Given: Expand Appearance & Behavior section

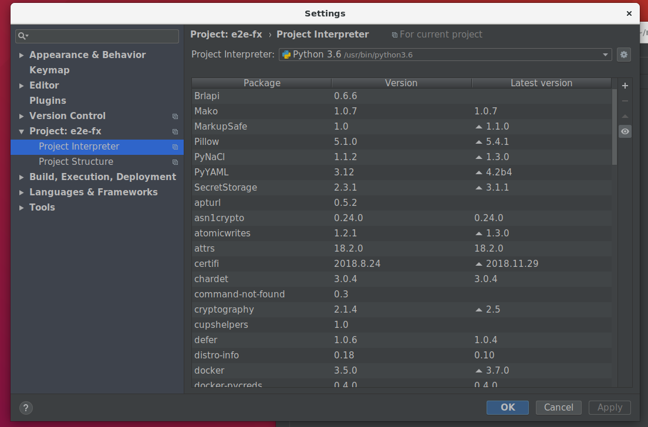Looking at the screenshot, I should pyautogui.click(x=22, y=55).
